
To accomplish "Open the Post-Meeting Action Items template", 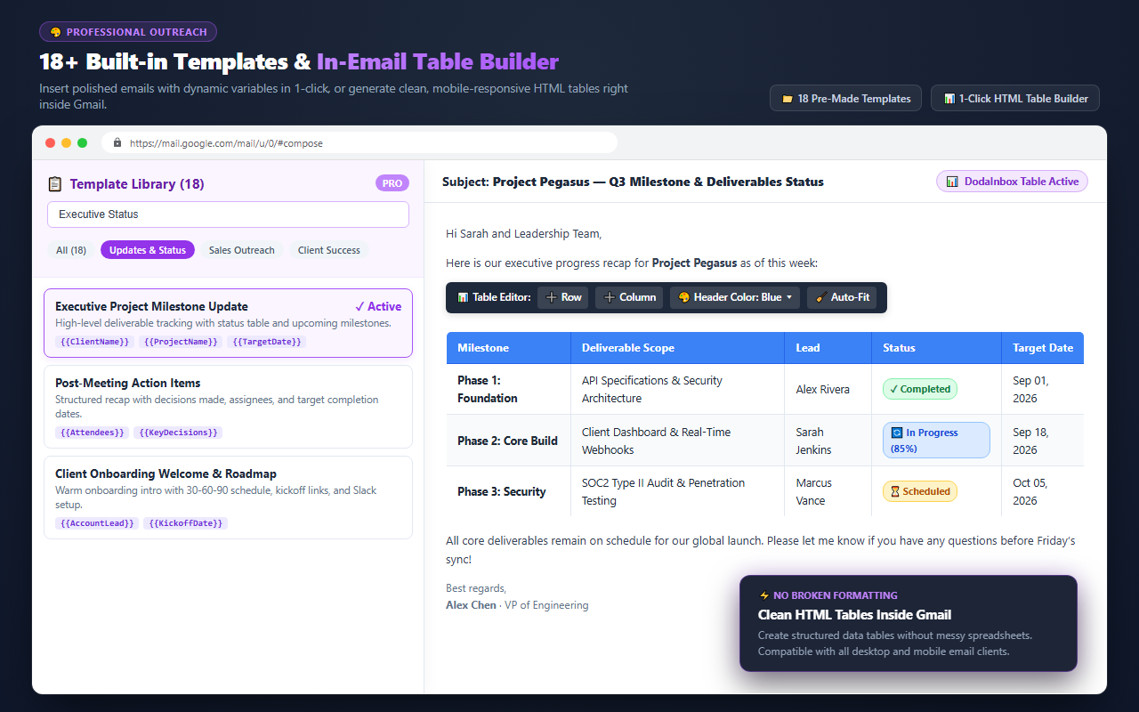I will 228,407.
